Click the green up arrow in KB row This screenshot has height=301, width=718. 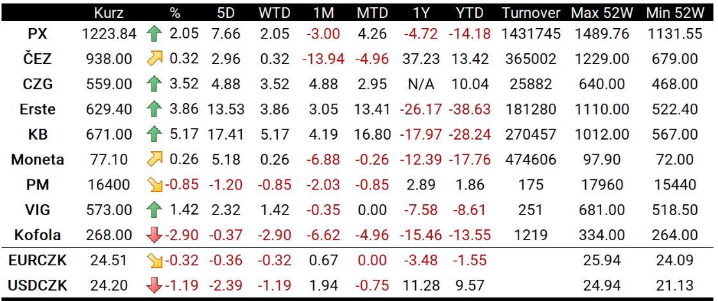(x=155, y=134)
